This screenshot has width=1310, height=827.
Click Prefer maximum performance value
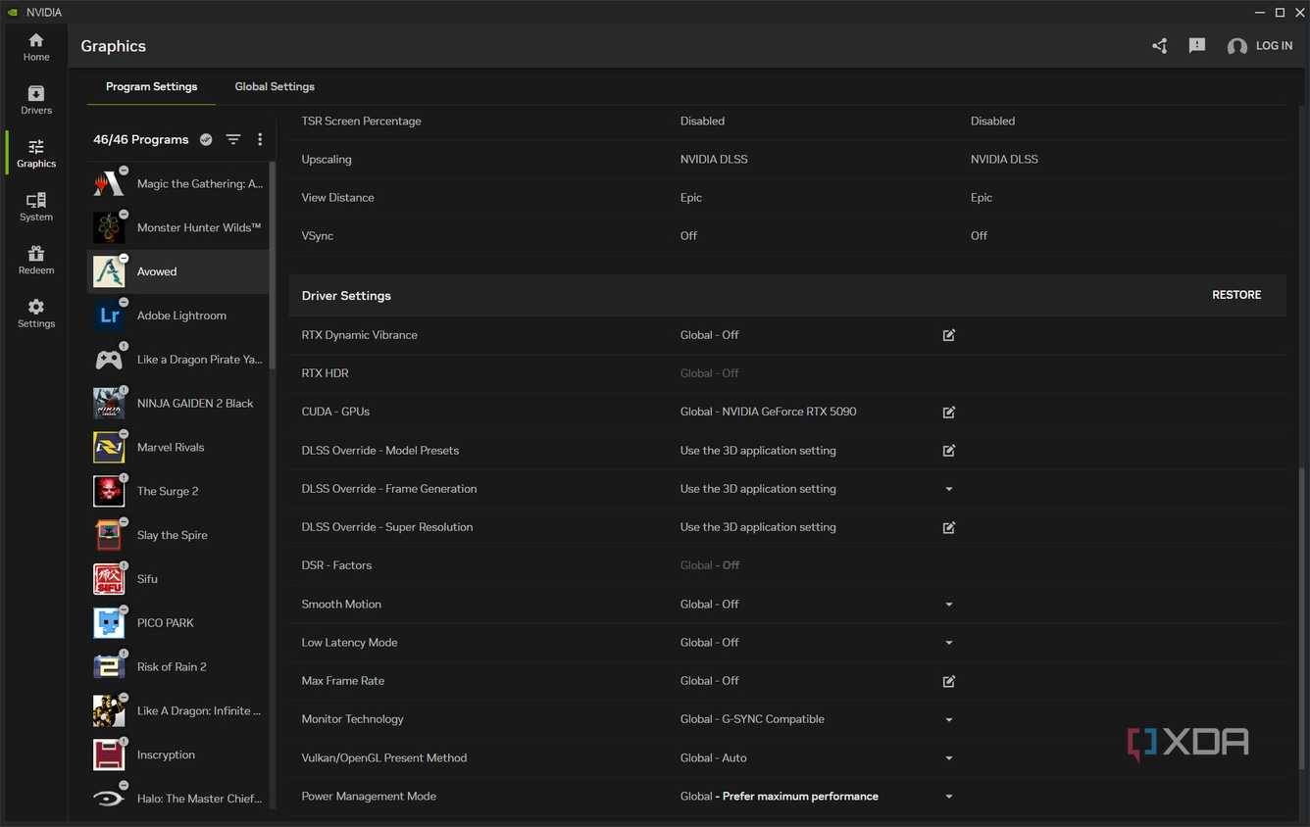tap(800, 797)
